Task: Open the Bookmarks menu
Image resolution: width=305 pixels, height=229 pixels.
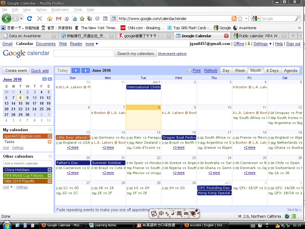Action: 60,10
